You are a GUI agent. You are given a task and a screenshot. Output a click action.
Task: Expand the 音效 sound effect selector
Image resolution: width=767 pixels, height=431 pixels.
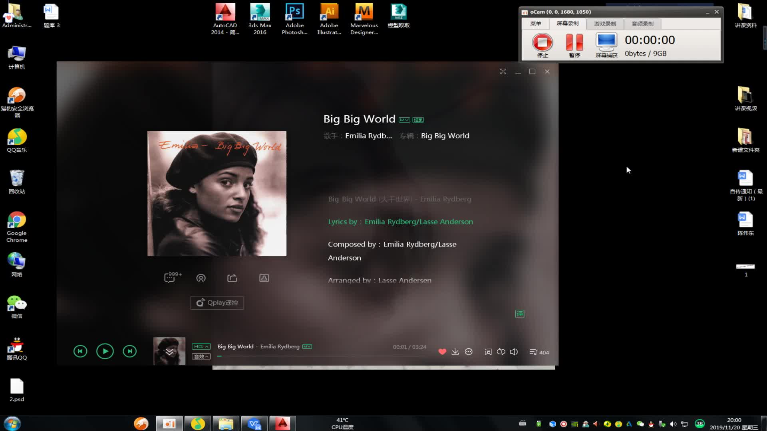201,356
